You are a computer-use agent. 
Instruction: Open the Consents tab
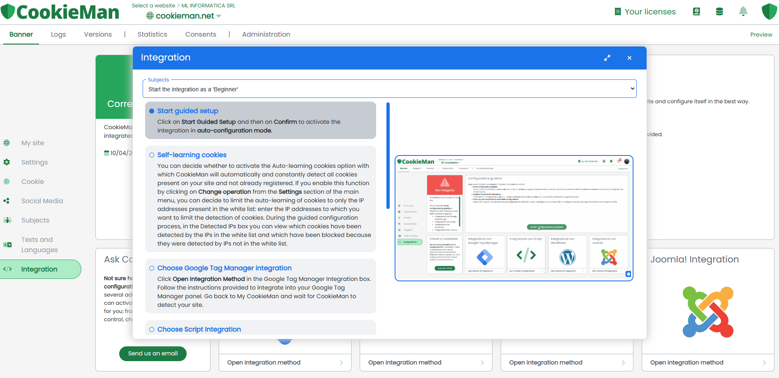201,34
